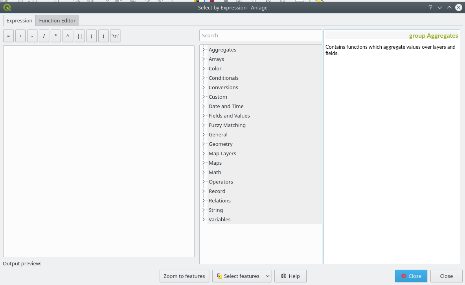Image resolution: width=465 pixels, height=285 pixels.
Task: Expand the Aggregates function group
Action: (204, 50)
